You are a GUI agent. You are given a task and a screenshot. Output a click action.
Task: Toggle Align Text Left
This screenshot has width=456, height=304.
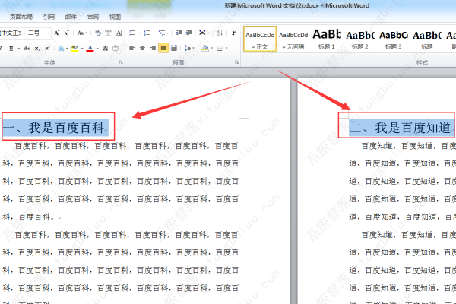[132, 48]
